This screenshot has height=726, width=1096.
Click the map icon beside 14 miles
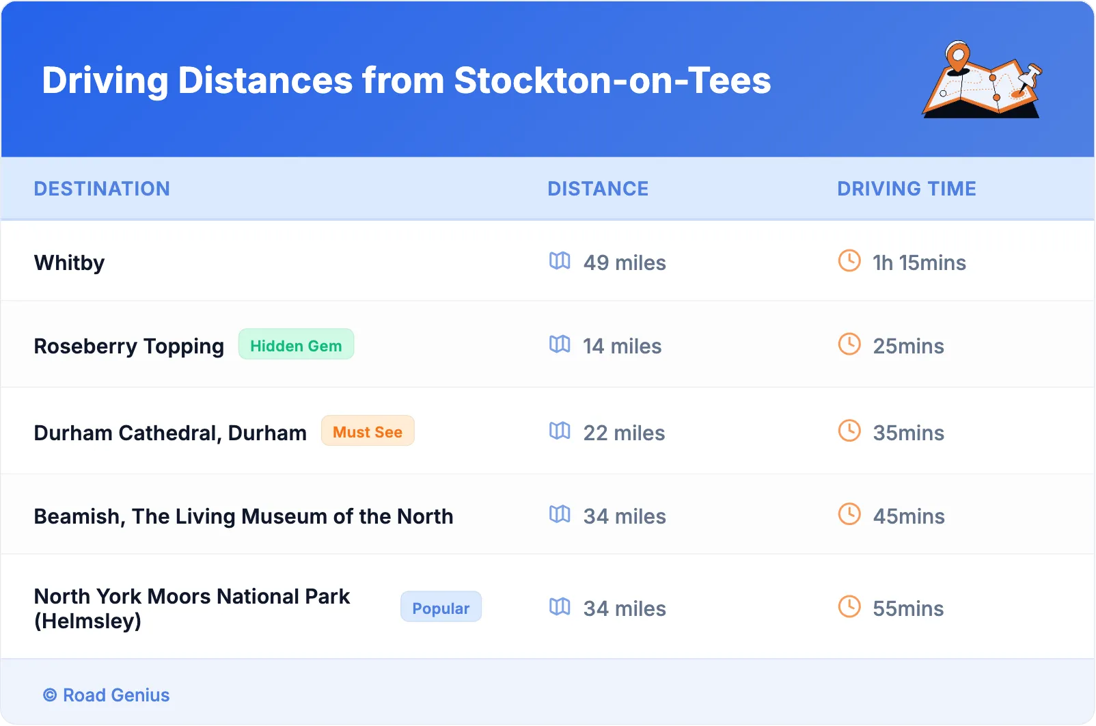[x=560, y=345]
